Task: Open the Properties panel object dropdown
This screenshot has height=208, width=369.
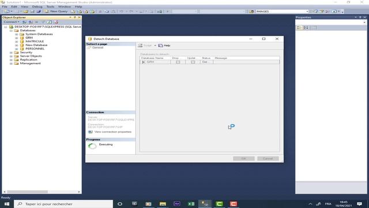Action: pos(364,23)
